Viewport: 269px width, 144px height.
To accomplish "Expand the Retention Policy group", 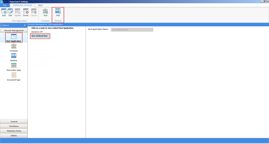I will point(14,131).
